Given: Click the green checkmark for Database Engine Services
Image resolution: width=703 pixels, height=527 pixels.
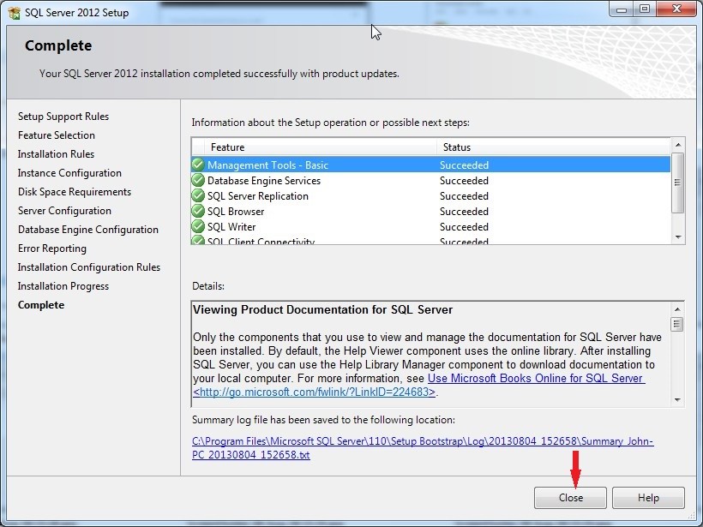Looking at the screenshot, I should pos(198,181).
